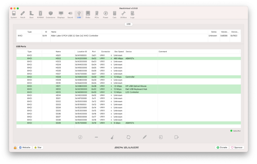Open the Displays section
This screenshot has width=257, height=164.
(x=61, y=14)
